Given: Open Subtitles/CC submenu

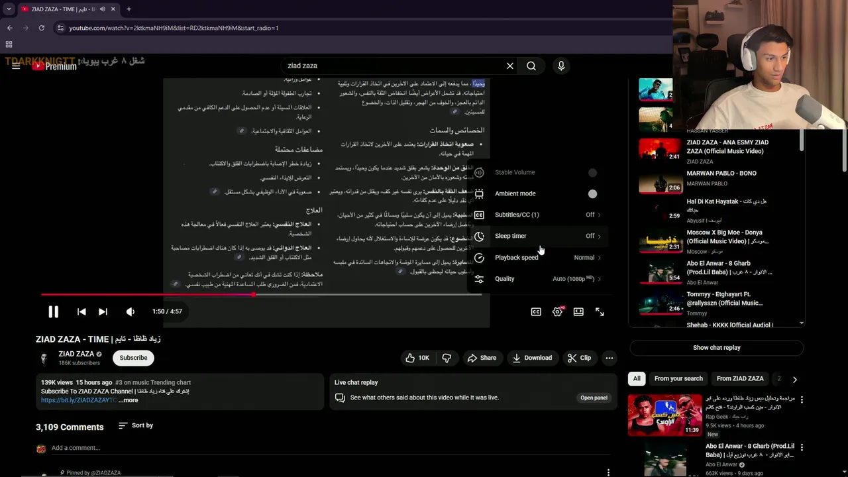Looking at the screenshot, I should tap(538, 215).
